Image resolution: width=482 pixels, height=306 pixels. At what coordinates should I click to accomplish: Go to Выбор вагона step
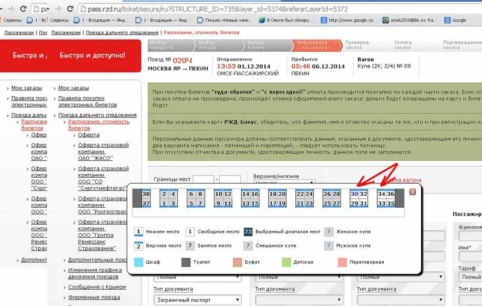268,45
